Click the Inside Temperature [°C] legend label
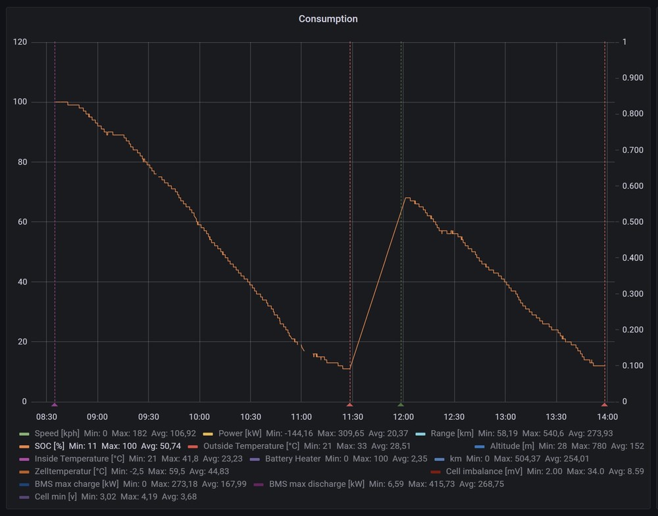 pyautogui.click(x=79, y=459)
